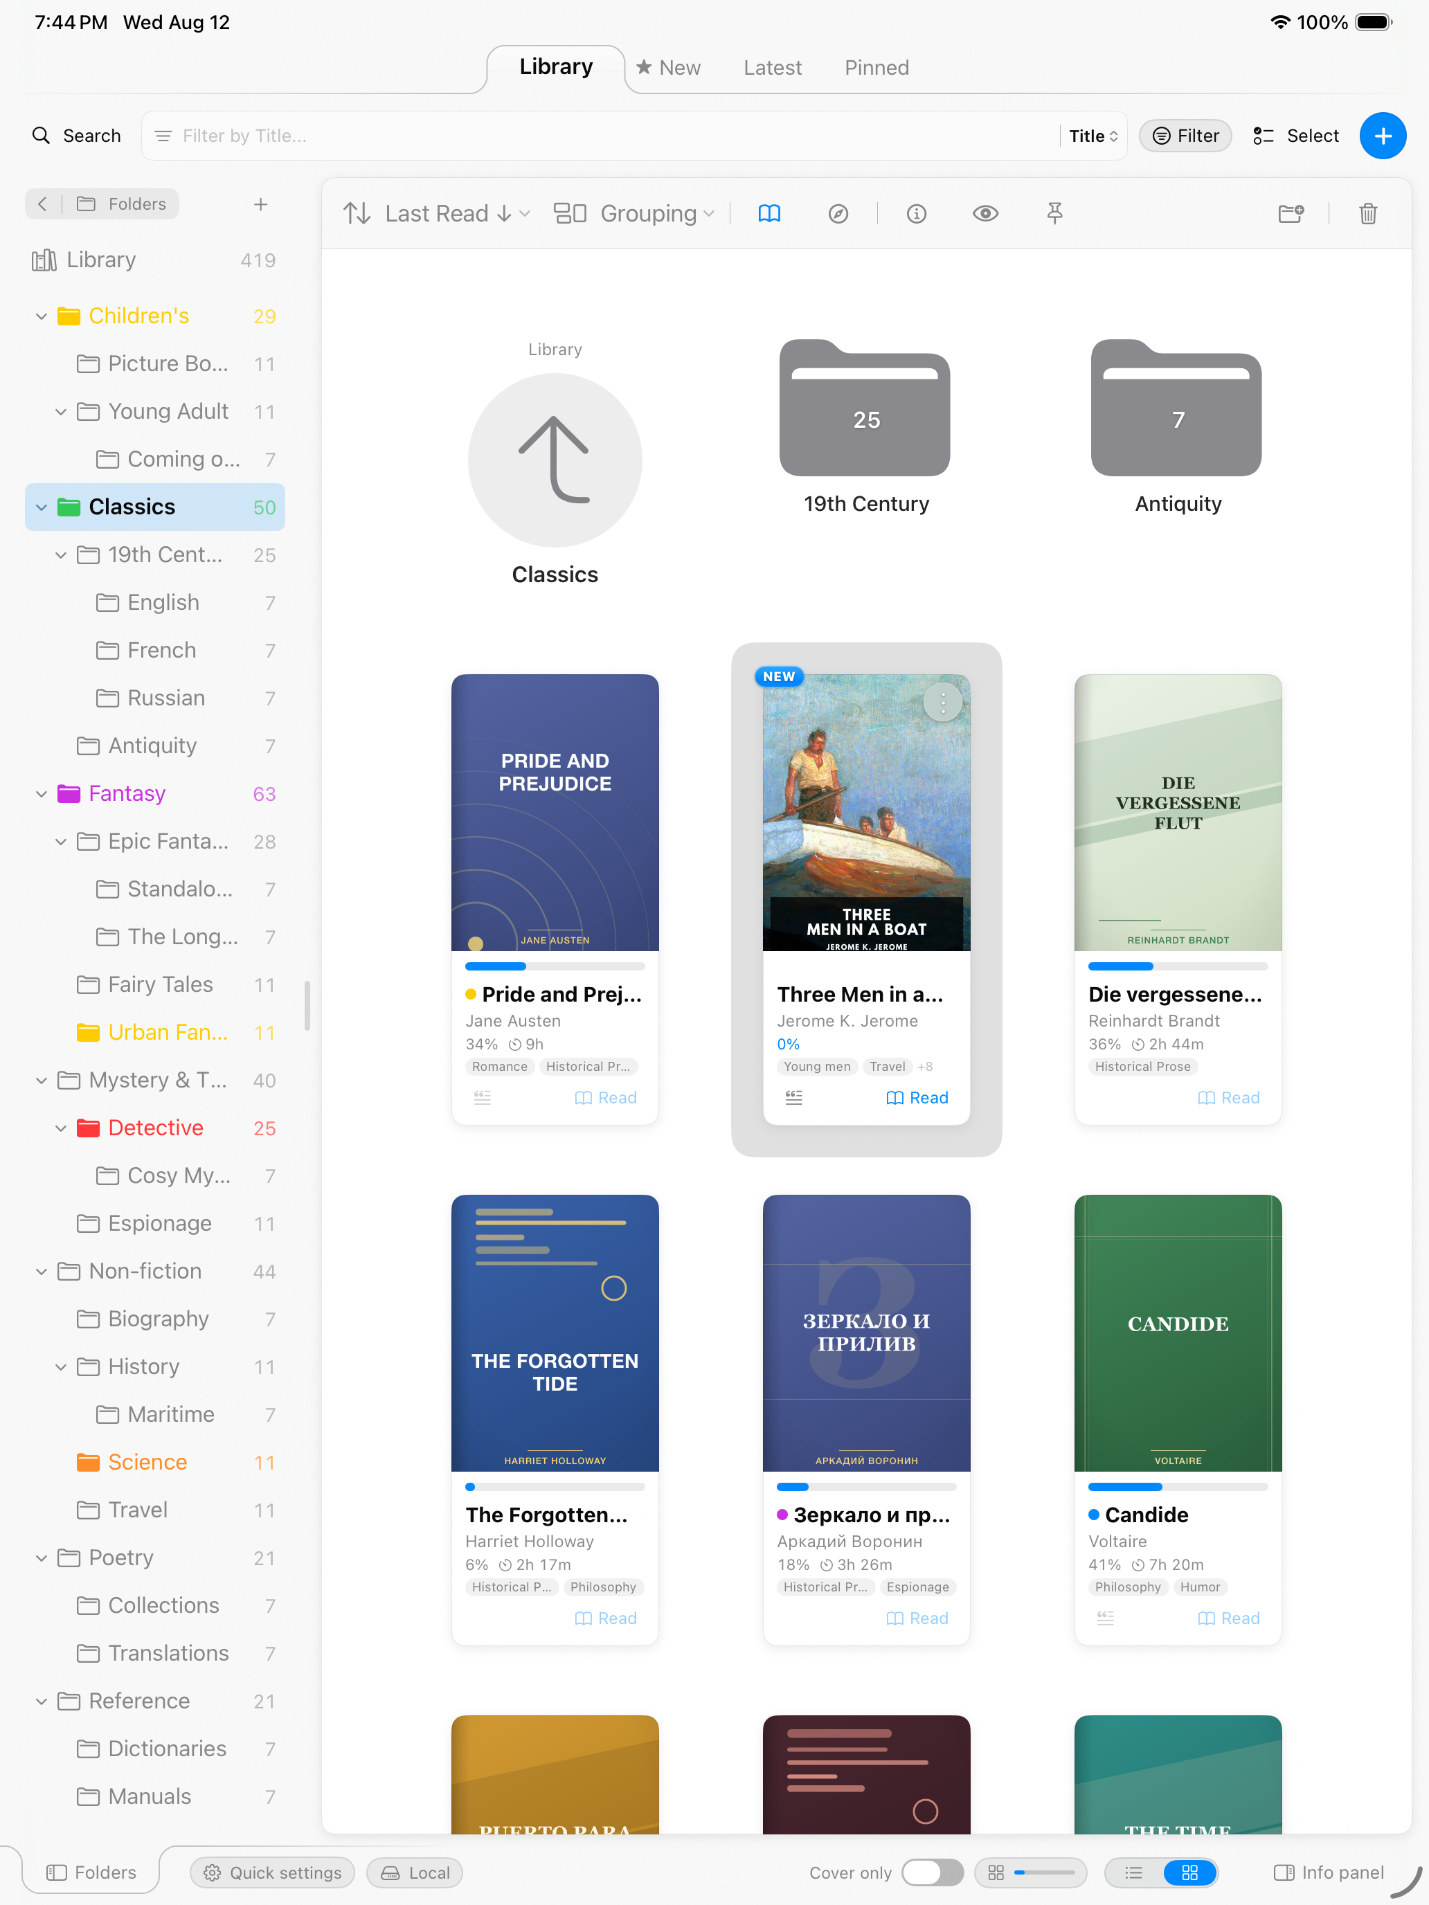The width and height of the screenshot is (1429, 1905).
Task: Click Read on The Forgotten Tide
Action: pyautogui.click(x=606, y=1618)
